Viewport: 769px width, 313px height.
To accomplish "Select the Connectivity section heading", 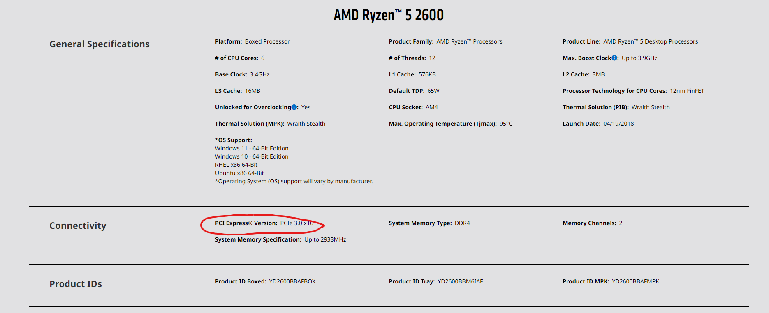I will pyautogui.click(x=78, y=226).
